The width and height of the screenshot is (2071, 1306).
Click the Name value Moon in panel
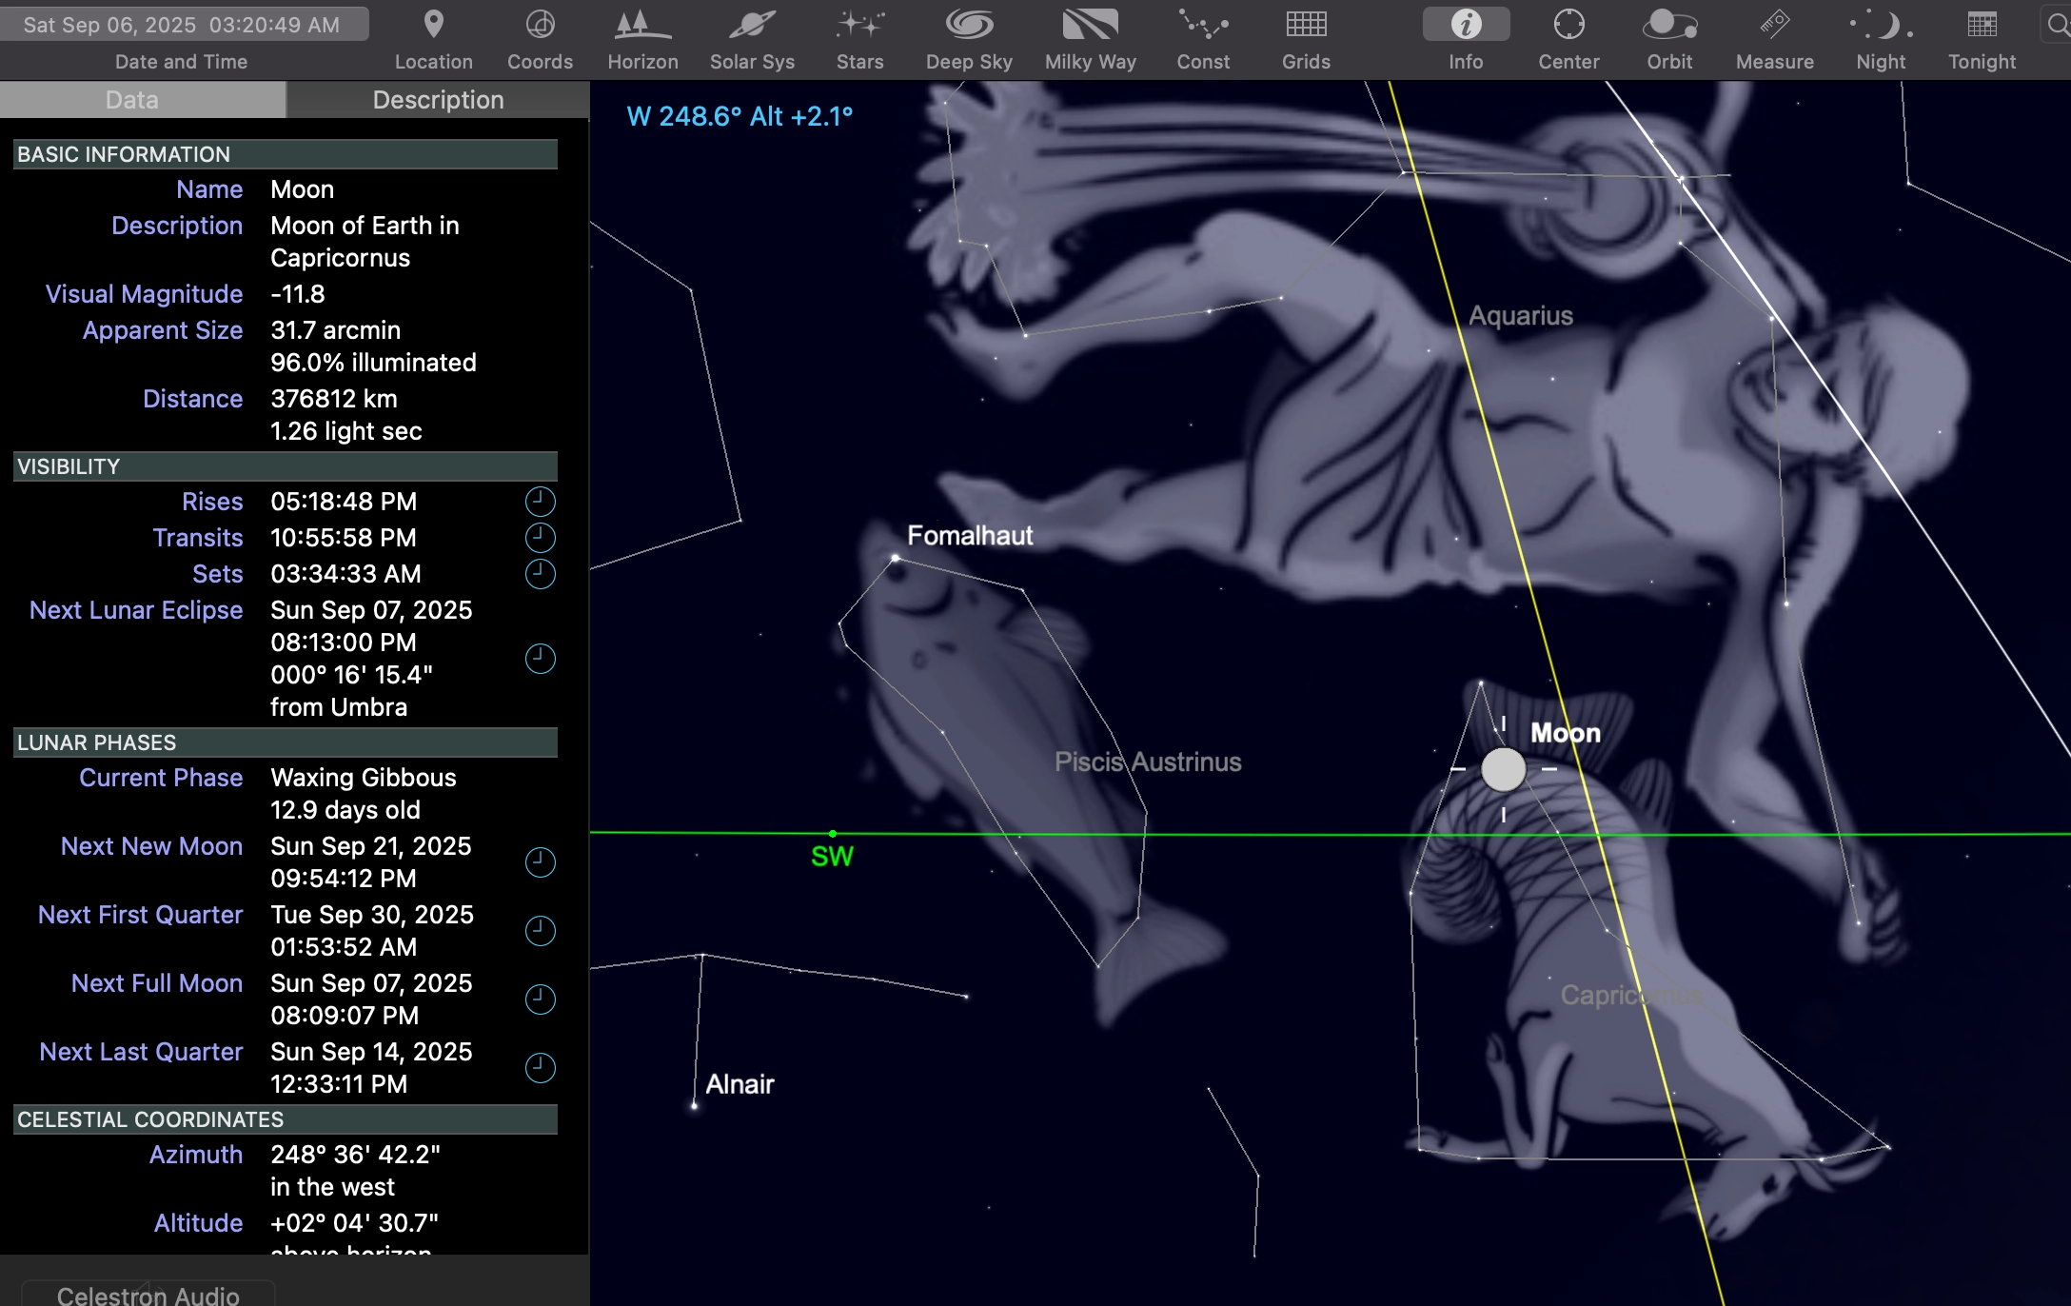302,189
